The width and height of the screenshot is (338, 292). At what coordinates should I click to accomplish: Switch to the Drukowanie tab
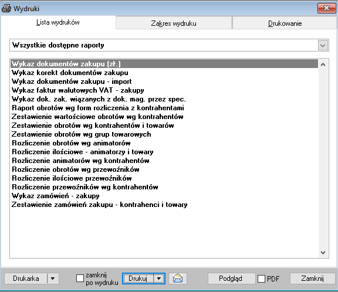[285, 23]
